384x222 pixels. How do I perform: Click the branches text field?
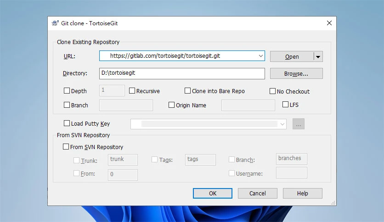tap(291, 159)
